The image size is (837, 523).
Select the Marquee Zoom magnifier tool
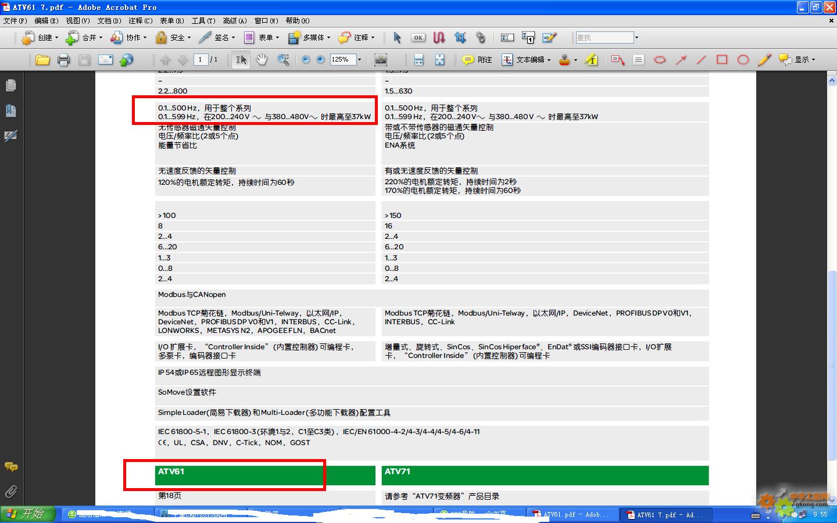click(x=284, y=60)
